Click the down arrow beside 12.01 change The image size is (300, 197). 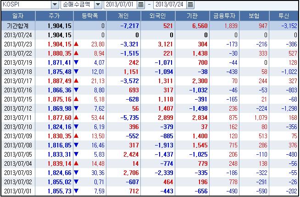click(x=76, y=72)
